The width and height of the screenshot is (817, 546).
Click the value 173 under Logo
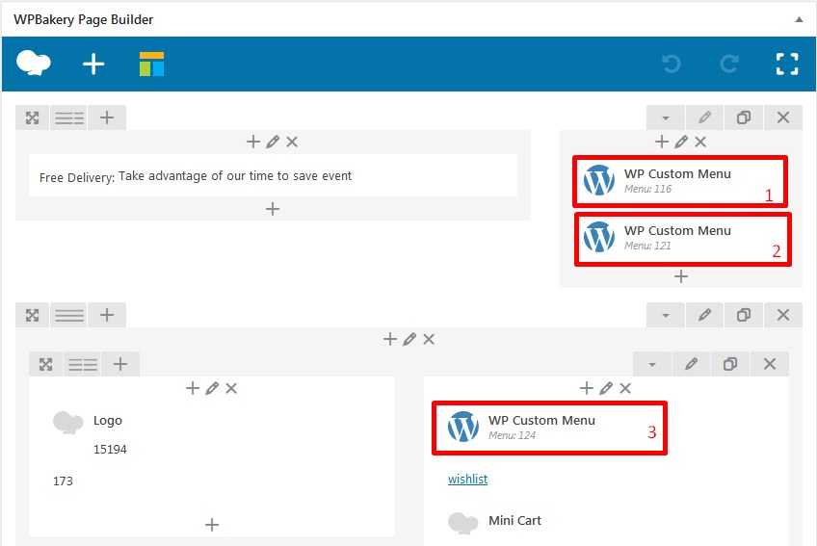click(x=63, y=481)
